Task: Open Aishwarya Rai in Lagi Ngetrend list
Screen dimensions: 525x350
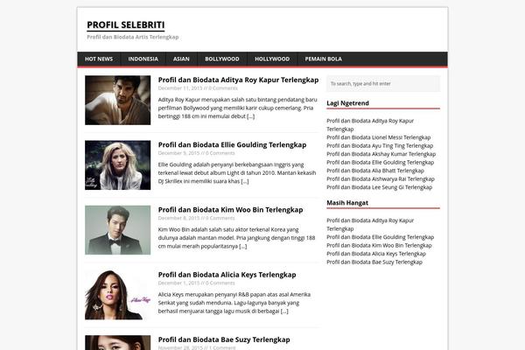Action: (381, 179)
